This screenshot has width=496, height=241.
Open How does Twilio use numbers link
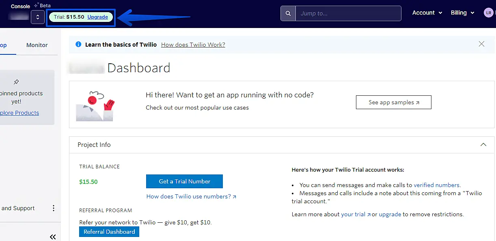coord(191,196)
